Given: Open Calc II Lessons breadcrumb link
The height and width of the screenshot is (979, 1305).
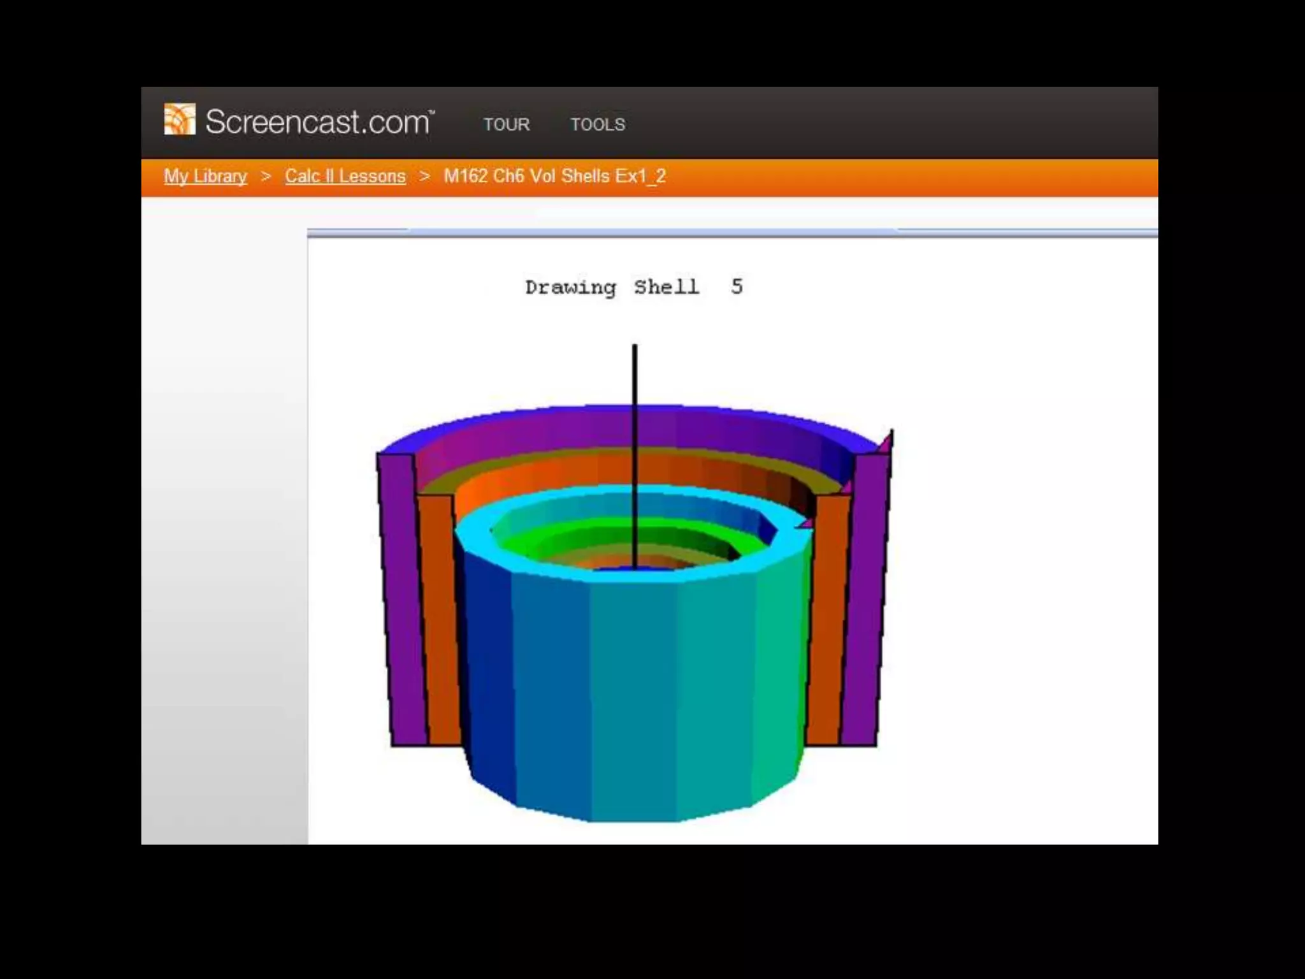Looking at the screenshot, I should pos(345,176).
